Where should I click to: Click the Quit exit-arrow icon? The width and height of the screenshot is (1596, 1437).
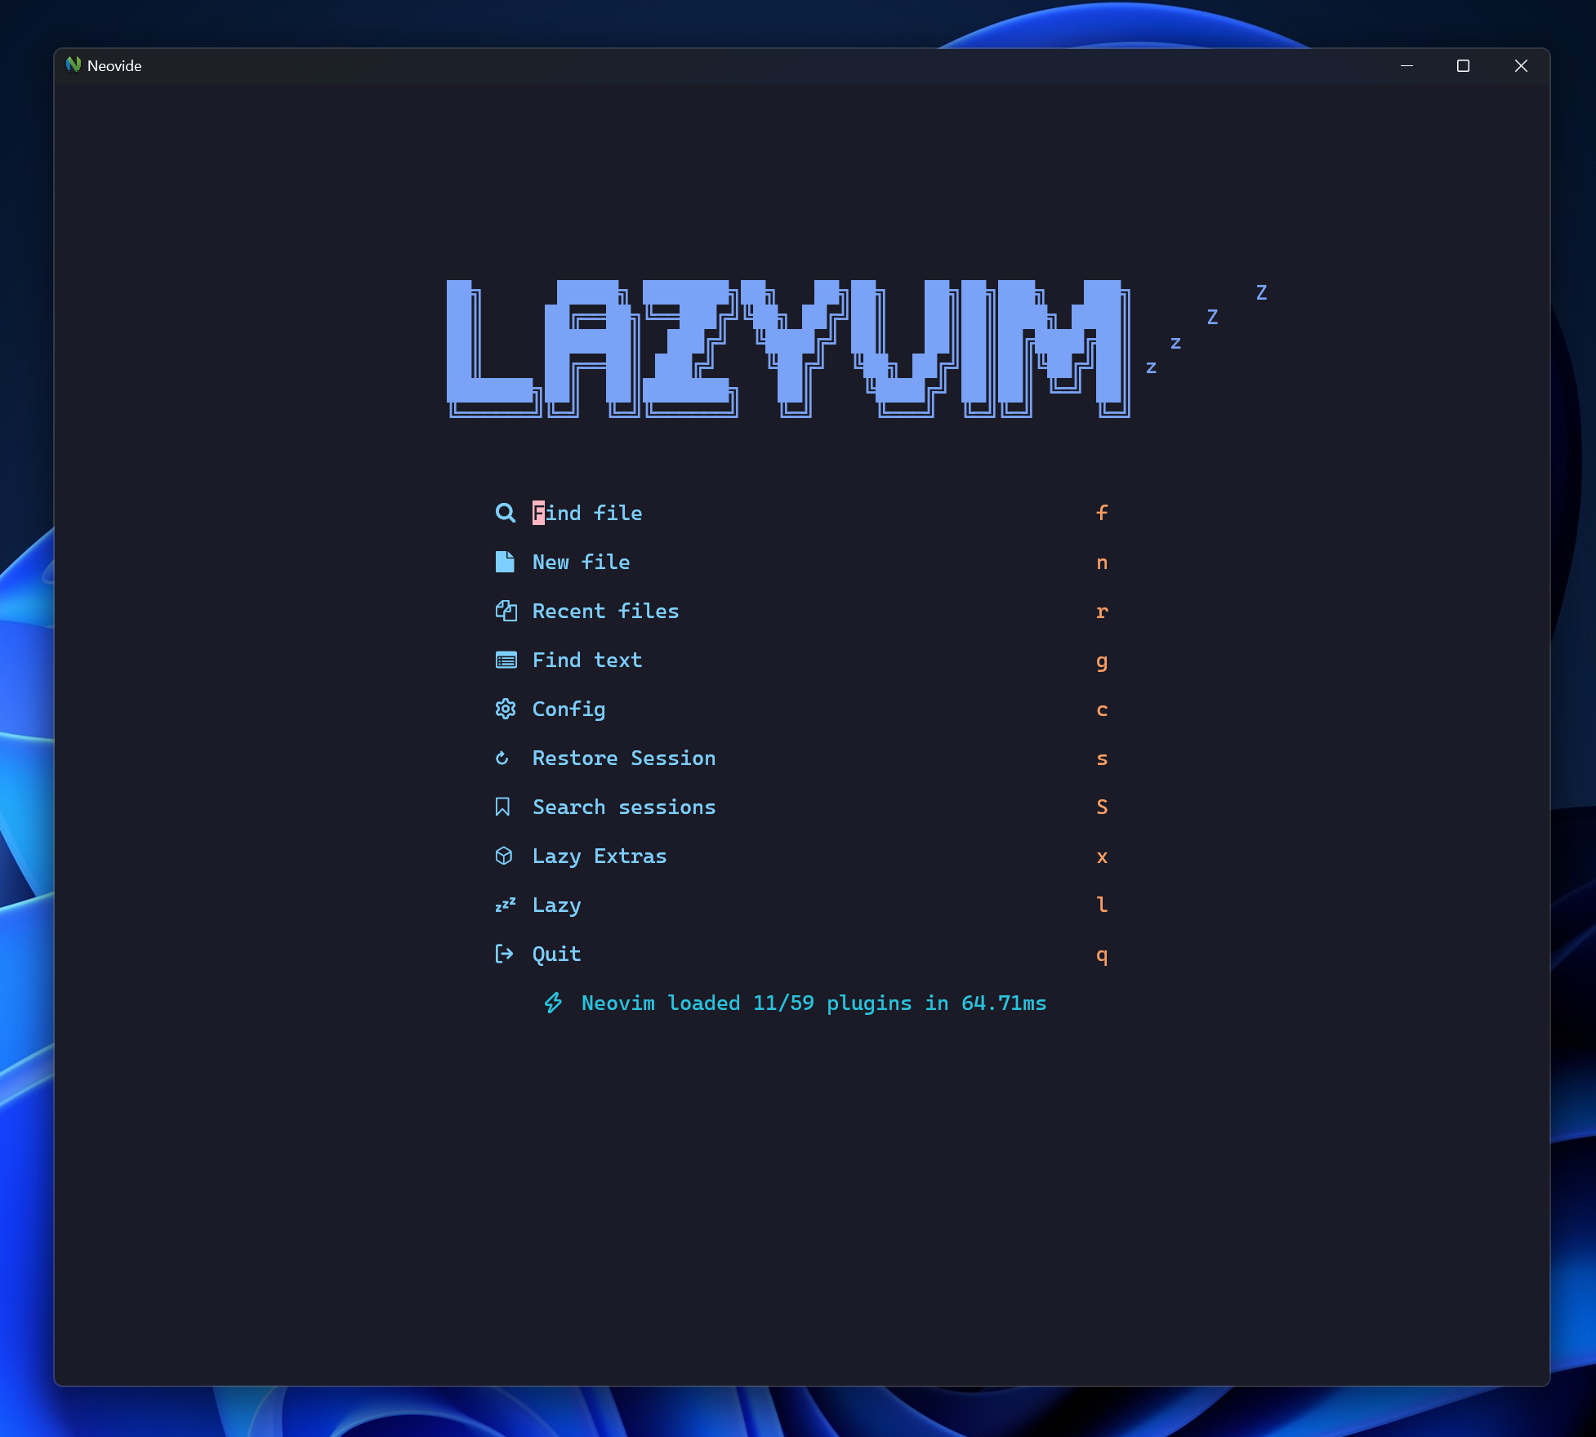[x=505, y=954]
